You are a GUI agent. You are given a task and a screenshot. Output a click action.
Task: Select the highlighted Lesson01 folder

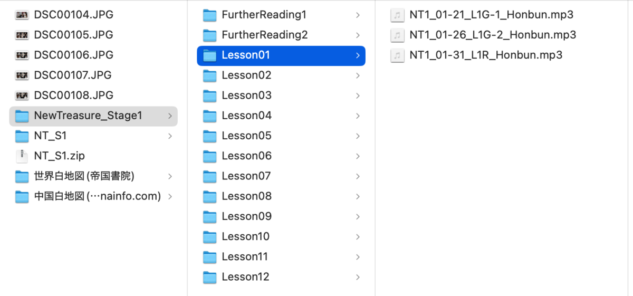tap(281, 55)
